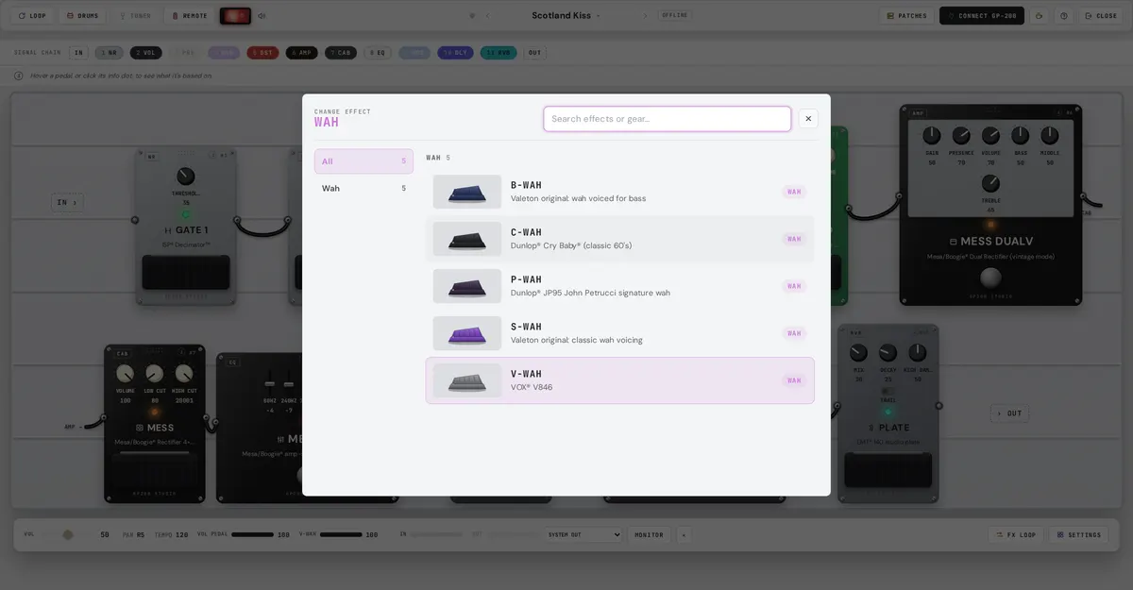Viewport: 1133px width, 590px height.
Task: Toggle the 6 AMP signal chain block
Action: tap(301, 53)
